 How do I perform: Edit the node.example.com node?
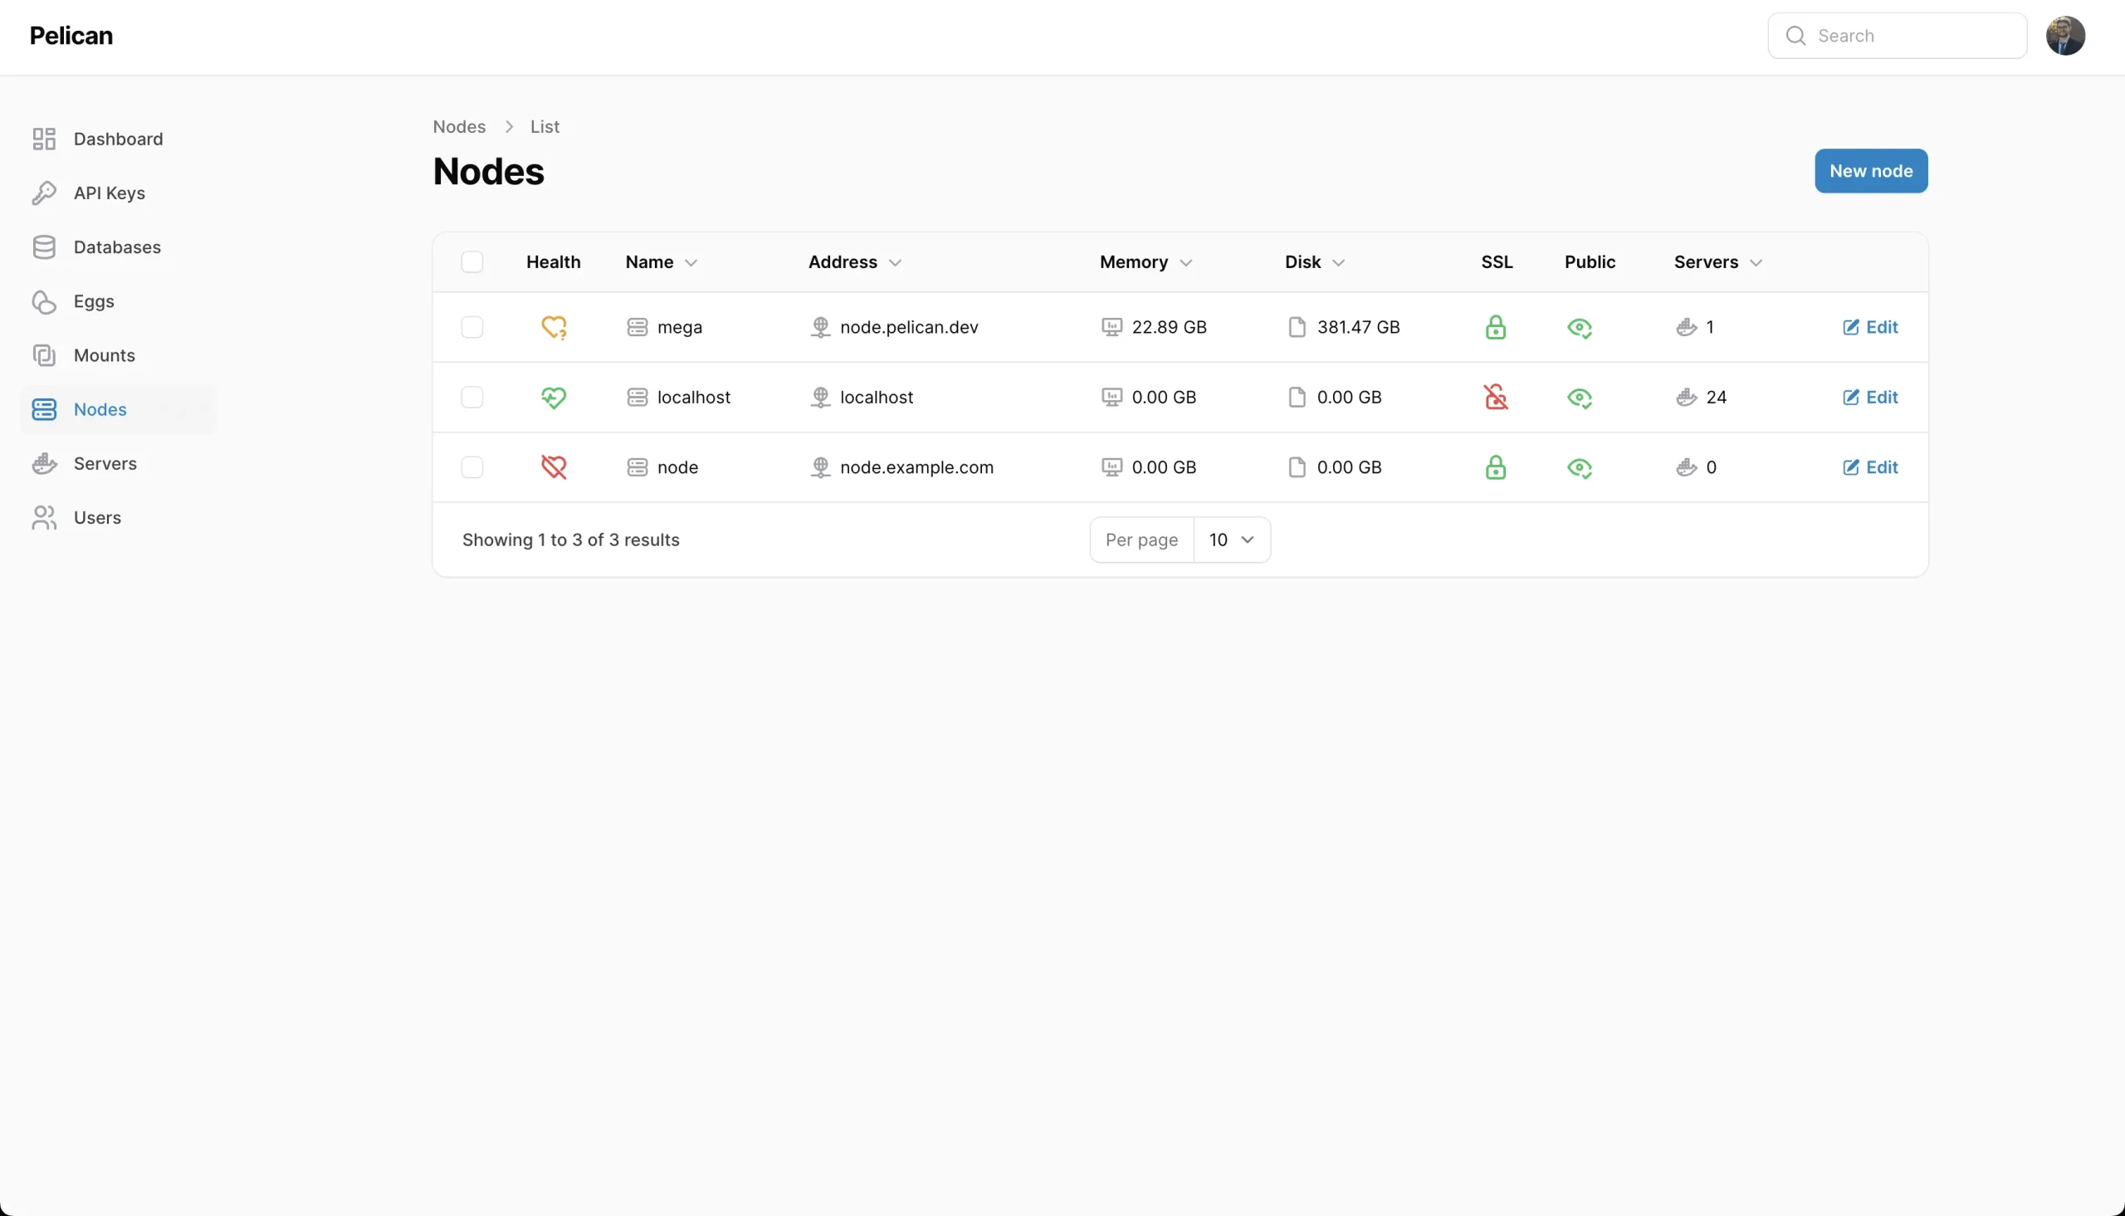click(1869, 467)
